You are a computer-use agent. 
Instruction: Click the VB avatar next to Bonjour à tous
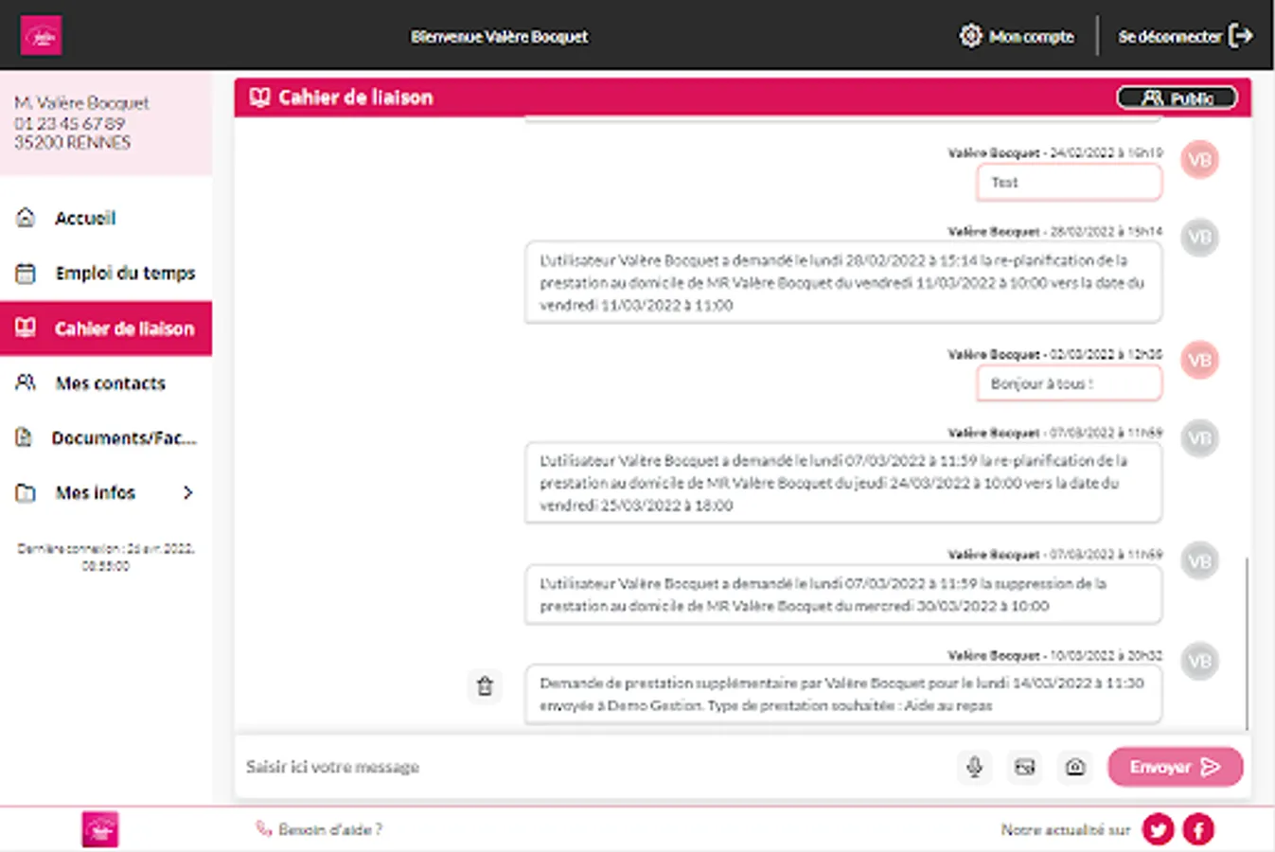coord(1199,361)
